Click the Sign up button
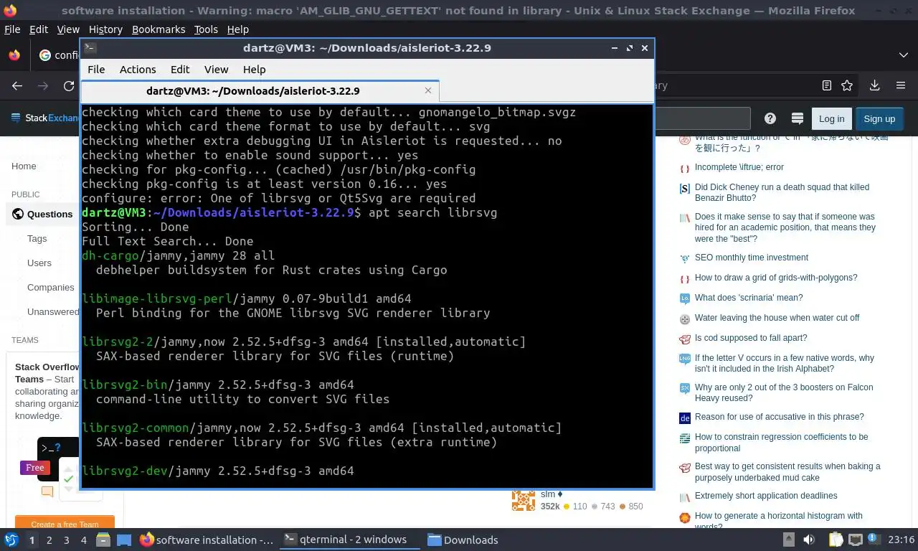Screen dimensions: 918x551 [x=879, y=118]
